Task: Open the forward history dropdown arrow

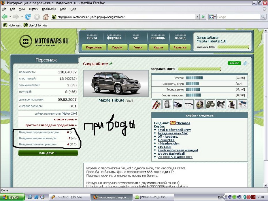Action: 22,17
